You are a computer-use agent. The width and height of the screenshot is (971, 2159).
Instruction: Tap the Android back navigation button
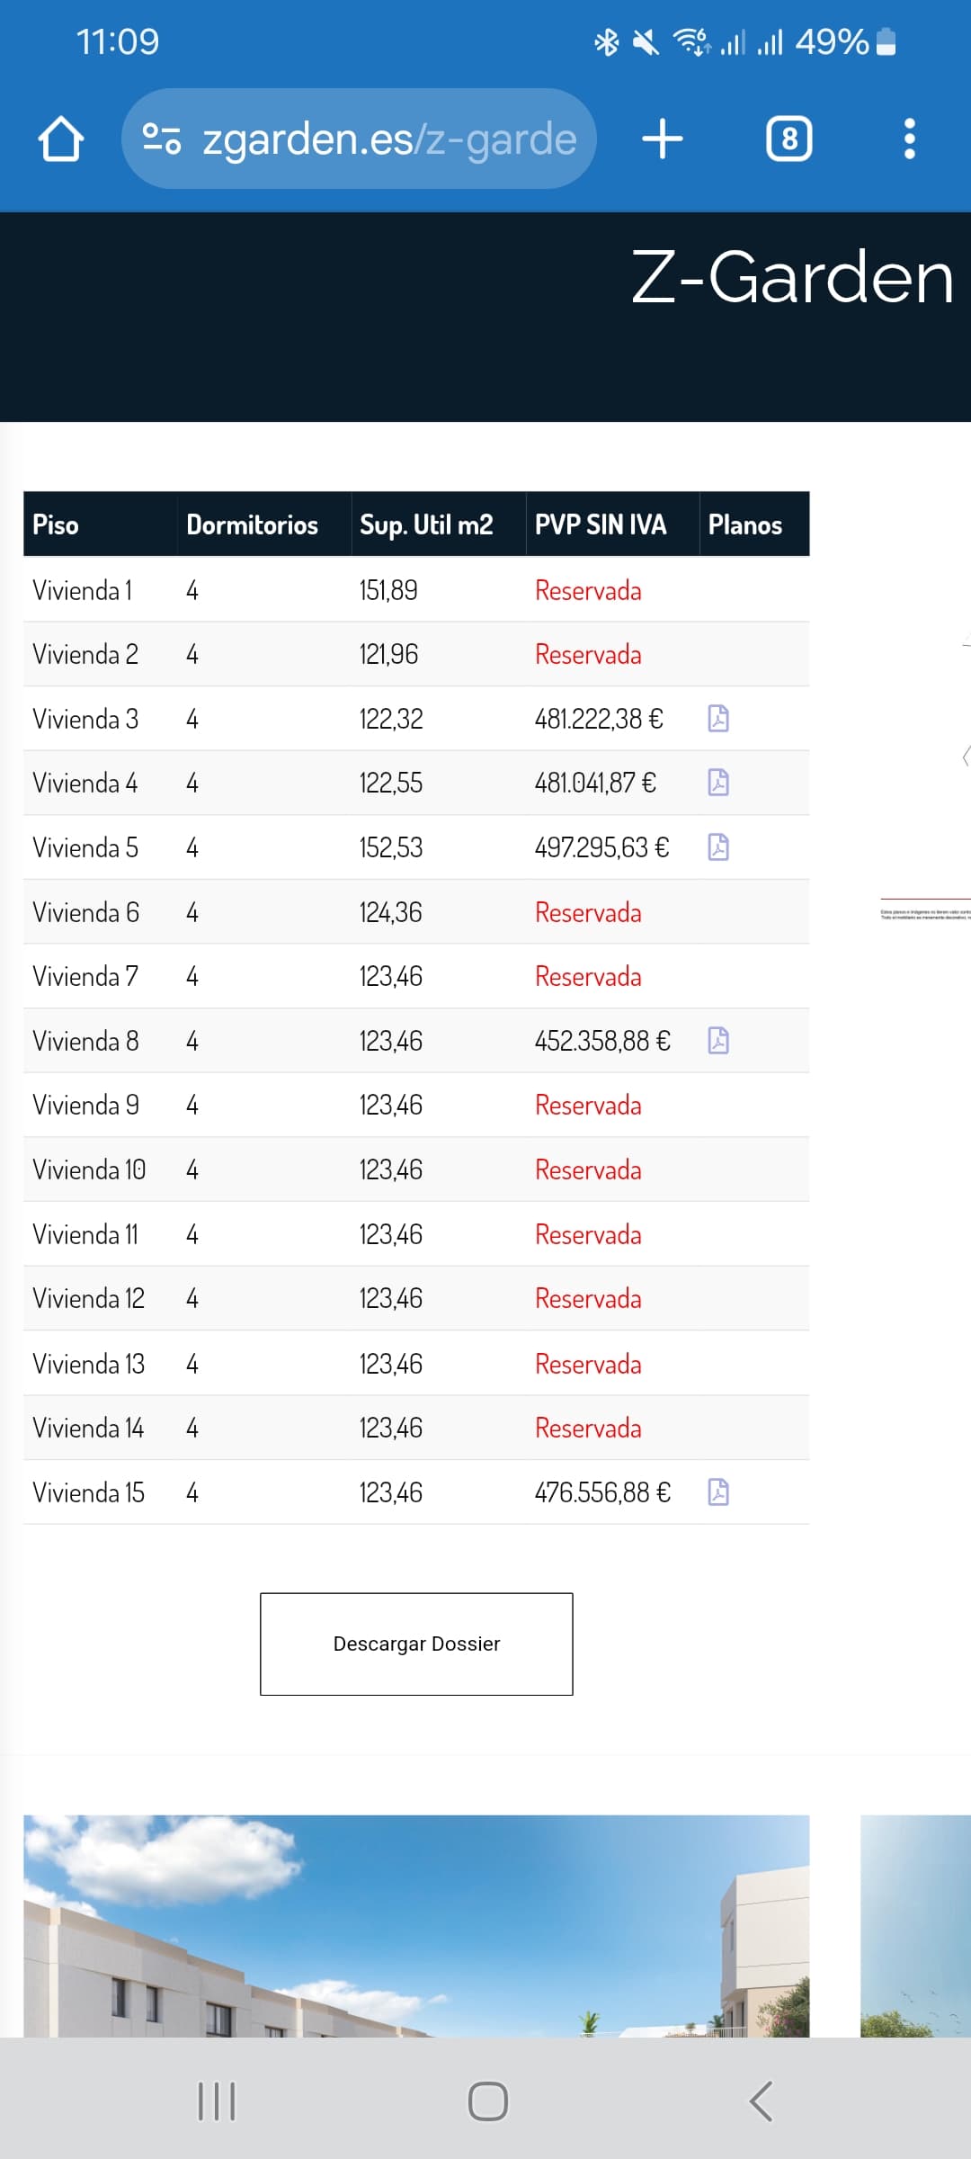point(761,2101)
